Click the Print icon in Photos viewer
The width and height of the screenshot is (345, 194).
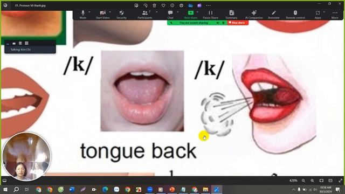[x=181, y=5]
